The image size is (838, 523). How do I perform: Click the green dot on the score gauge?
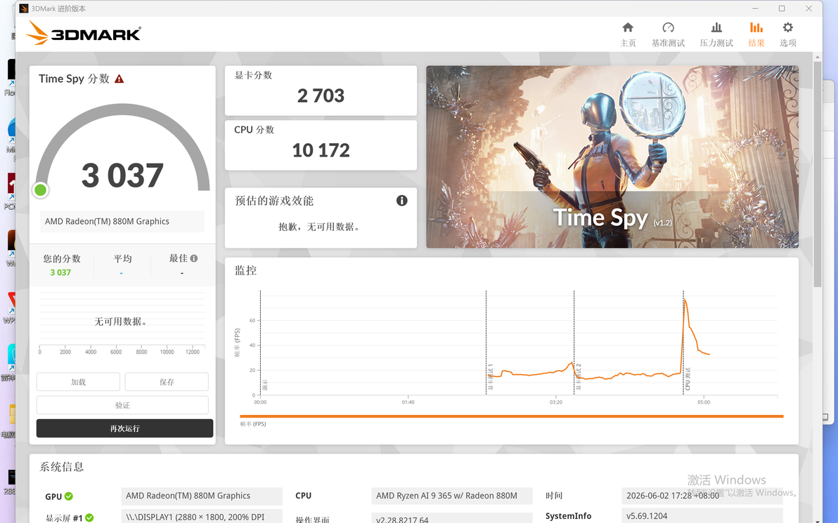click(40, 190)
